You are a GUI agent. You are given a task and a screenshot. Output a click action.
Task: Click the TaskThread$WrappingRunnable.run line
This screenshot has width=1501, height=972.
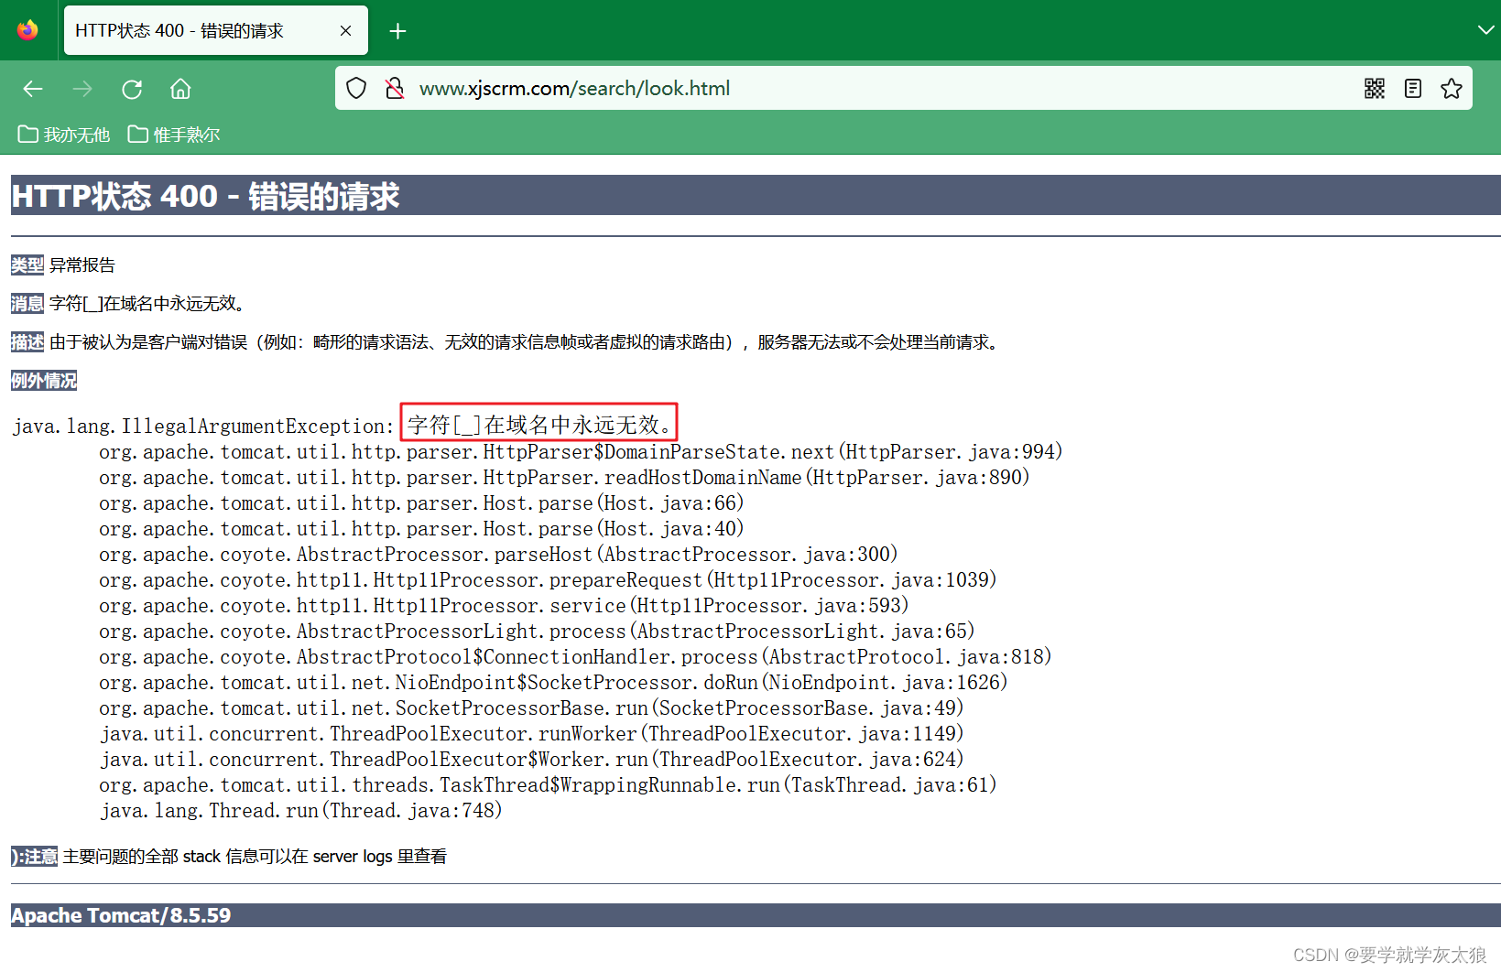coord(548,785)
